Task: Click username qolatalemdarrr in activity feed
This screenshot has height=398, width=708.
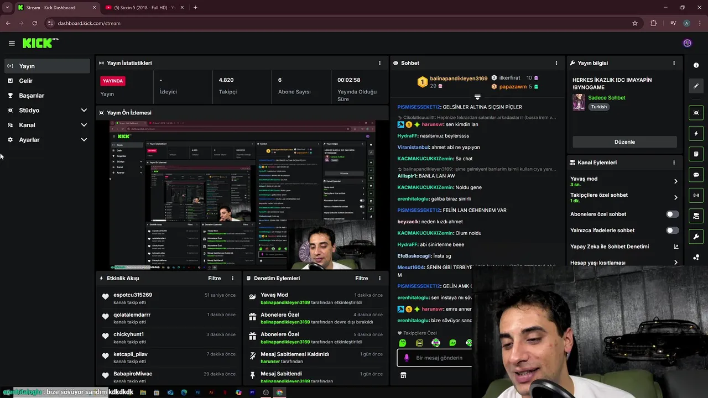Action: click(132, 315)
